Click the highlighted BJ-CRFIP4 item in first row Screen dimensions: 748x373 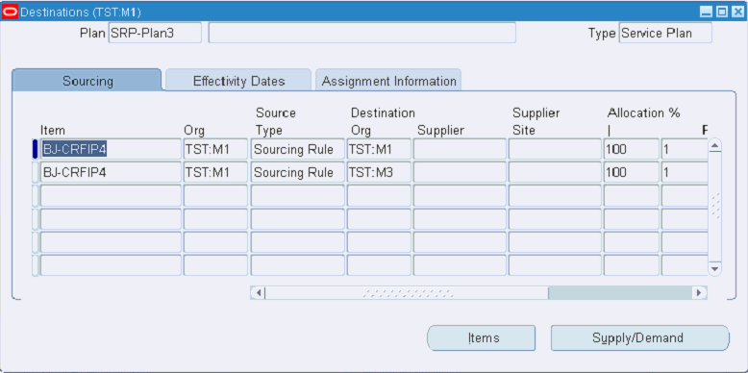coord(111,149)
